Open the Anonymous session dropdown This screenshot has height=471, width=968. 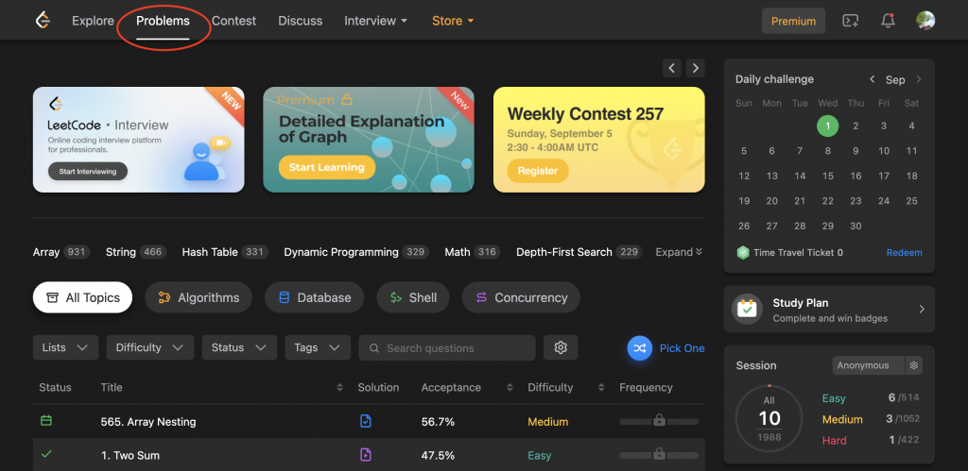[x=868, y=365]
